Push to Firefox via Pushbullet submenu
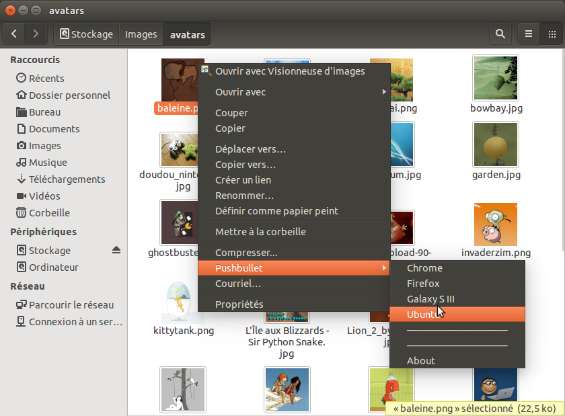 click(457, 284)
